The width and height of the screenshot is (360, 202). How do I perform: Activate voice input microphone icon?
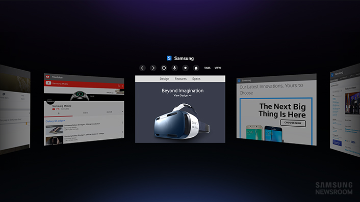pos(174,68)
